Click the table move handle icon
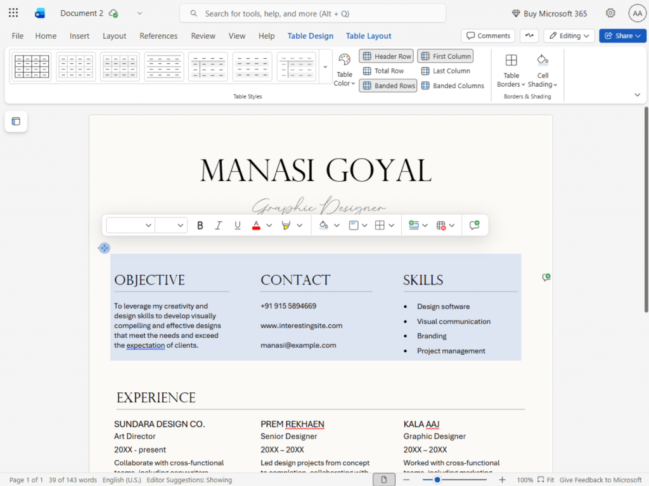 [x=105, y=248]
